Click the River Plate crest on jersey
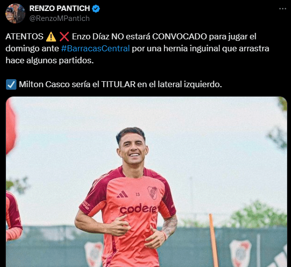291x267 pixels. [152, 193]
